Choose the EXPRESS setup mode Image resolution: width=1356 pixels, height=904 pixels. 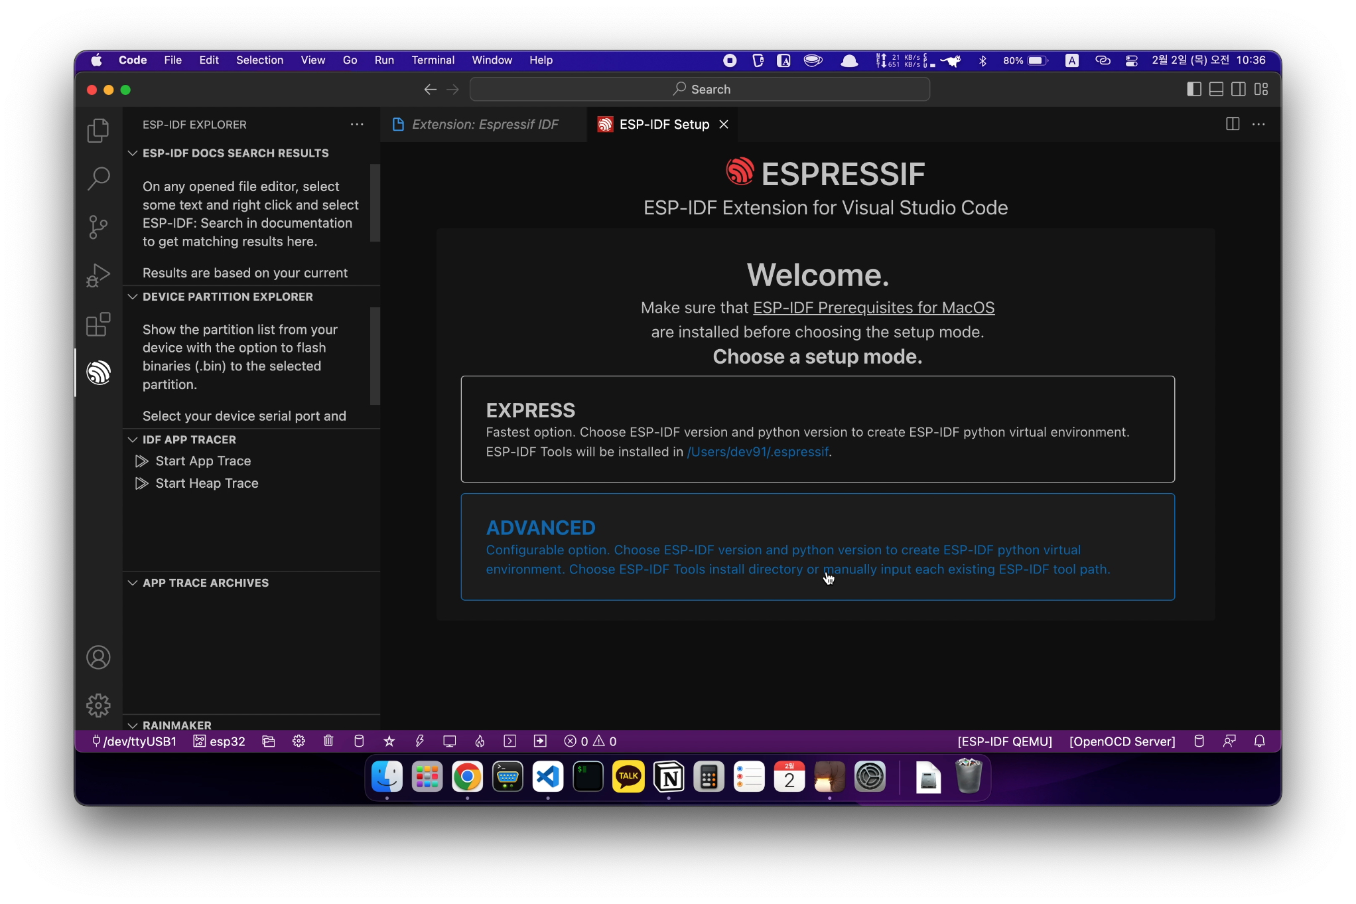[817, 429]
